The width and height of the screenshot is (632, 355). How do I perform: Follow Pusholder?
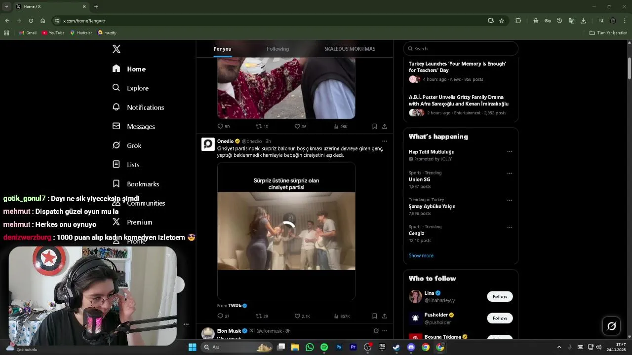click(500, 318)
